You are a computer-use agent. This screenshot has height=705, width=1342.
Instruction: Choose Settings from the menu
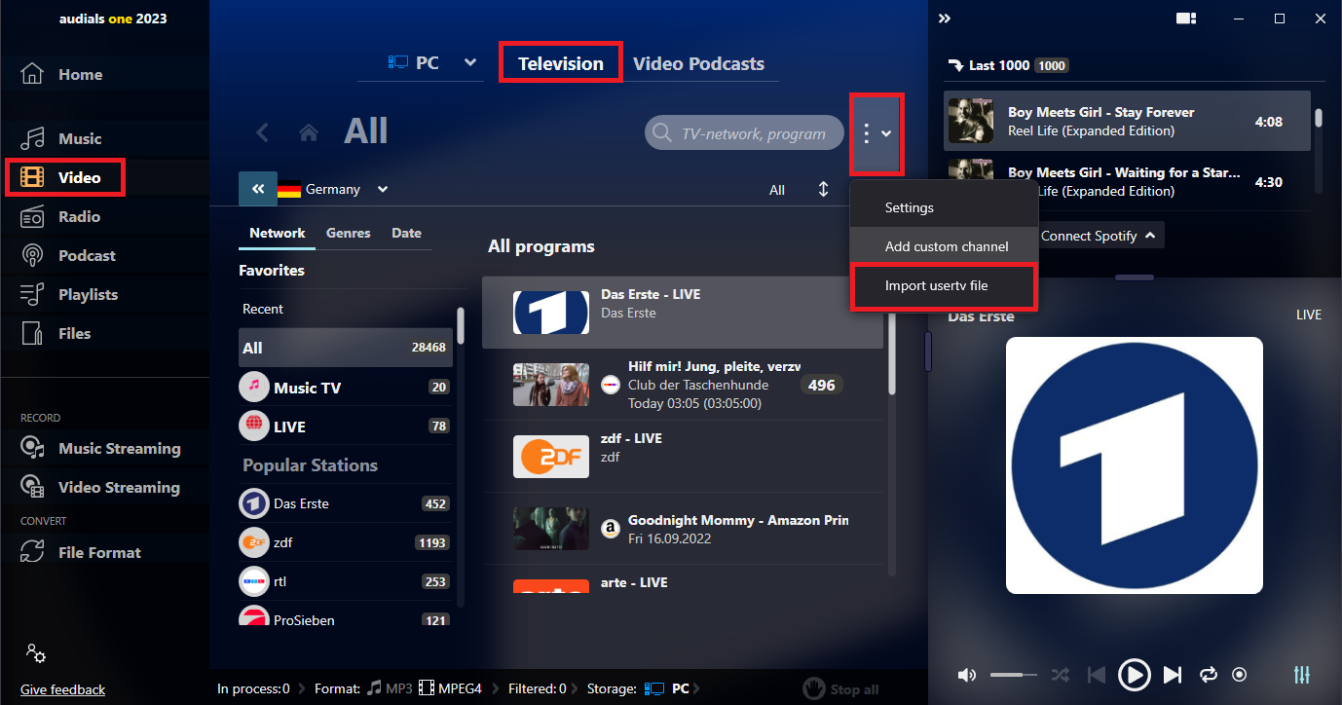[909, 207]
